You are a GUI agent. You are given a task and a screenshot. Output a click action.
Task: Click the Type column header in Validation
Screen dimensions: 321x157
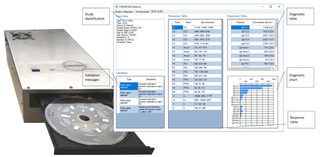tap(129, 79)
